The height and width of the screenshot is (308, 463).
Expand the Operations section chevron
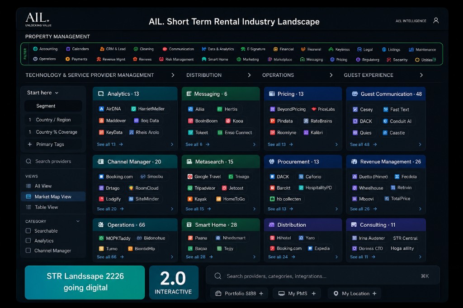point(331,75)
